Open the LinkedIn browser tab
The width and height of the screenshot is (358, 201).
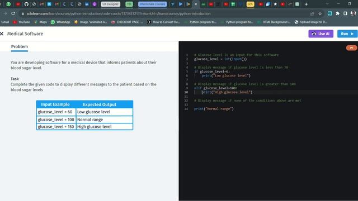tap(87, 4)
